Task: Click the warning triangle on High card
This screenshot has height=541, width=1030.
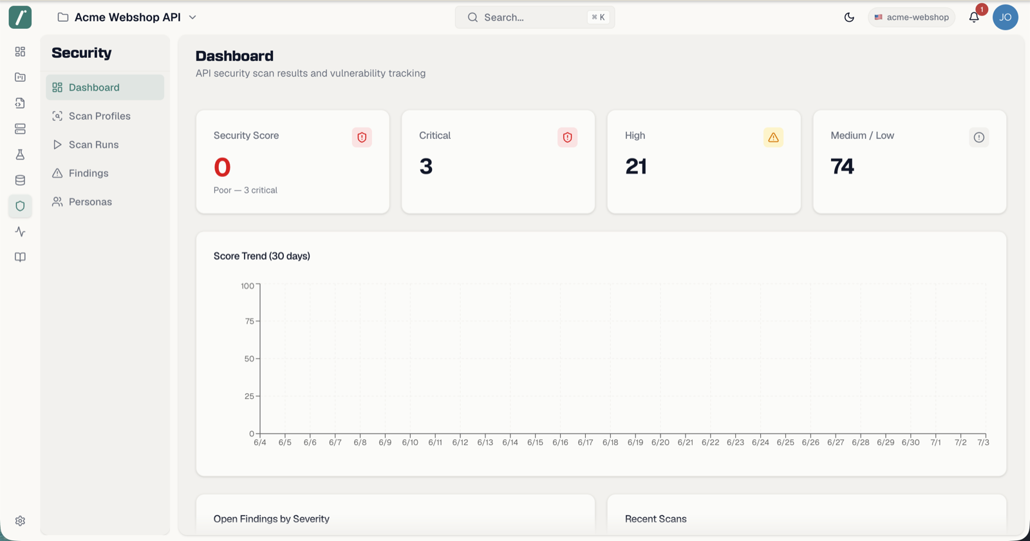Action: 773,137
